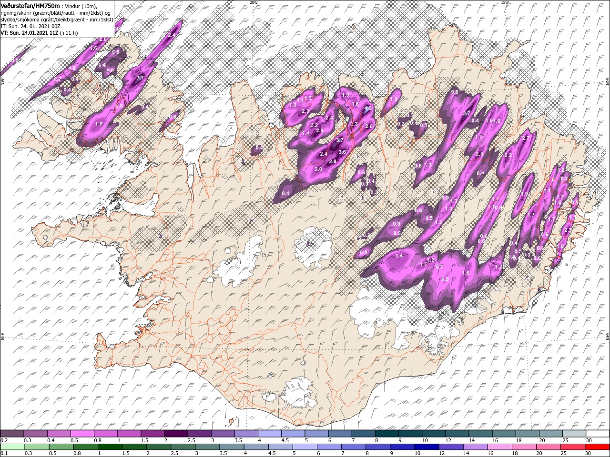Choose the deep blue legend swatch labeled 10

tap(426, 447)
